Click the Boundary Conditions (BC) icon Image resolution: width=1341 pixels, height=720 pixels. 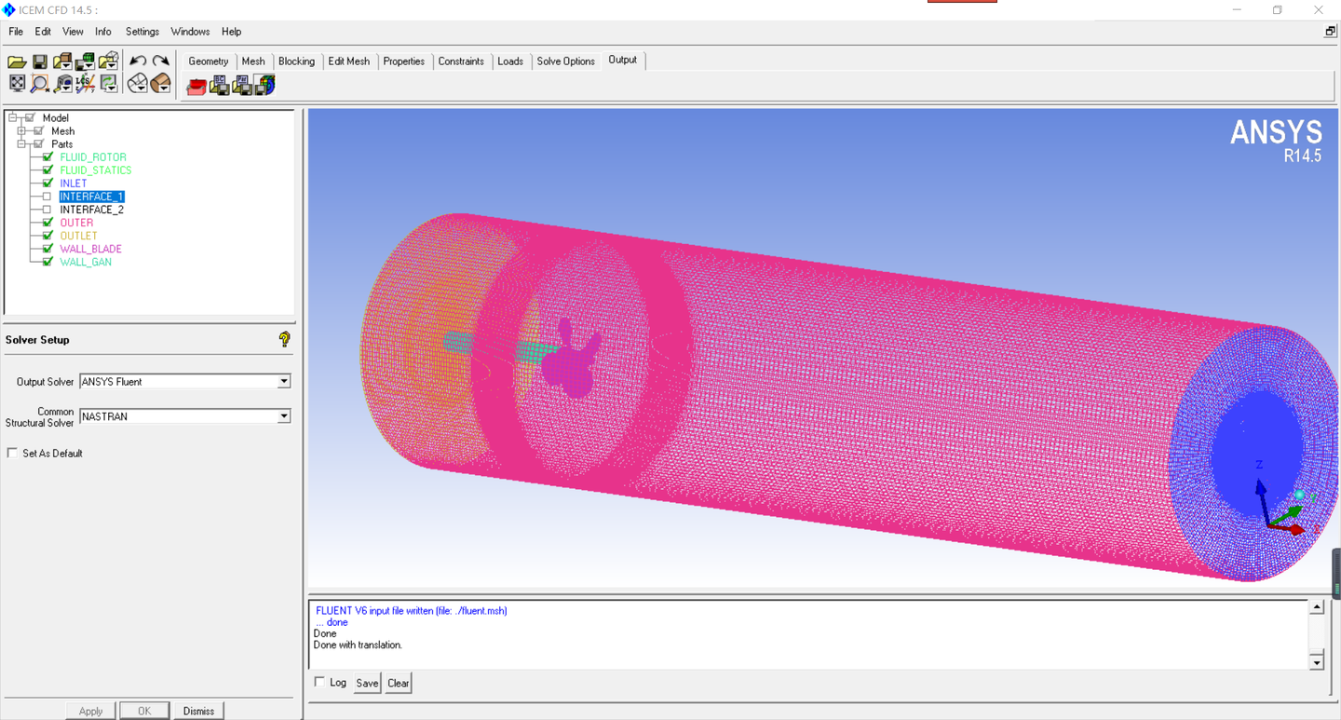click(220, 86)
